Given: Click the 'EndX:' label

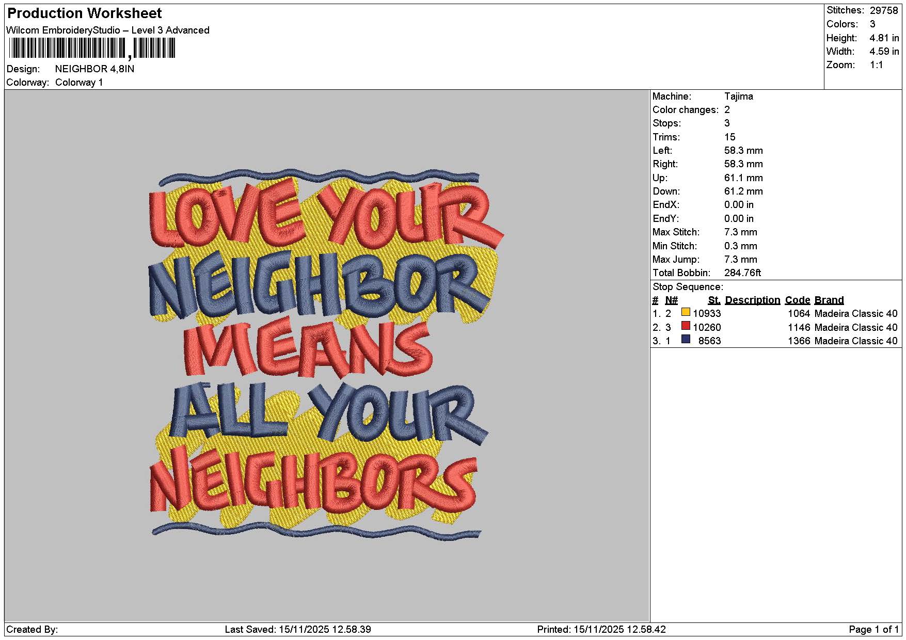Looking at the screenshot, I should point(666,205).
